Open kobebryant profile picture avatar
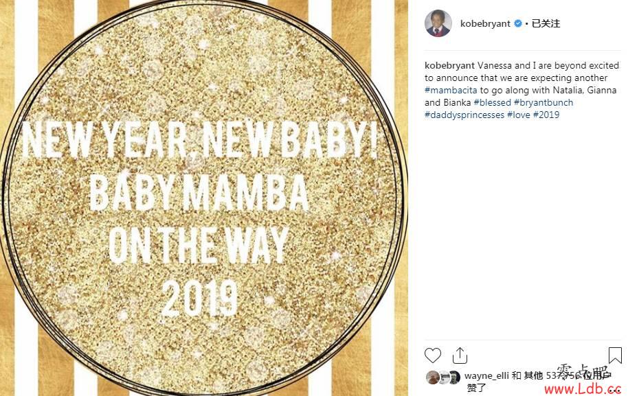 (438, 23)
